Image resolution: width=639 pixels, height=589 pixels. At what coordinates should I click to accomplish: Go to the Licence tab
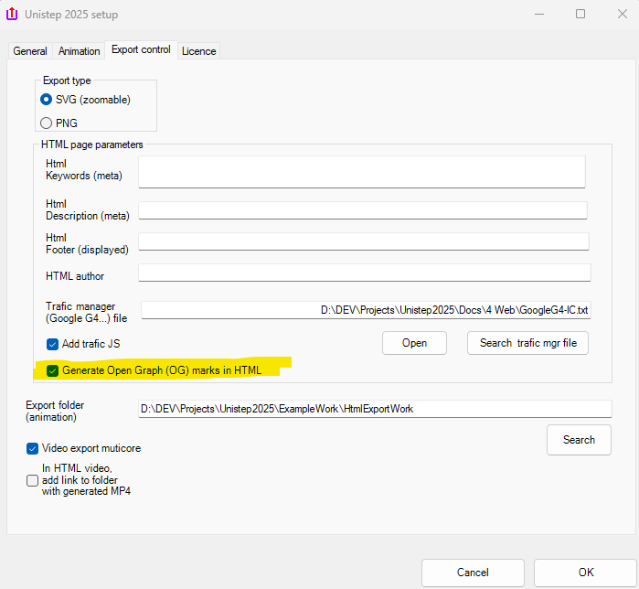[x=198, y=51]
